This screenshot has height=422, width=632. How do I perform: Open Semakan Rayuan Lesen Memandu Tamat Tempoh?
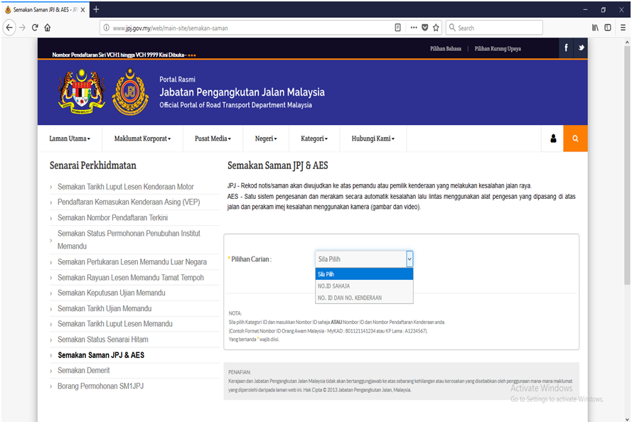131,278
